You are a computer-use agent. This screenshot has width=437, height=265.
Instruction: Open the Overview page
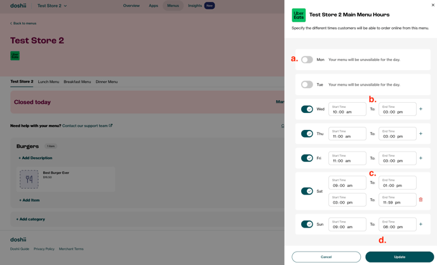(131, 6)
